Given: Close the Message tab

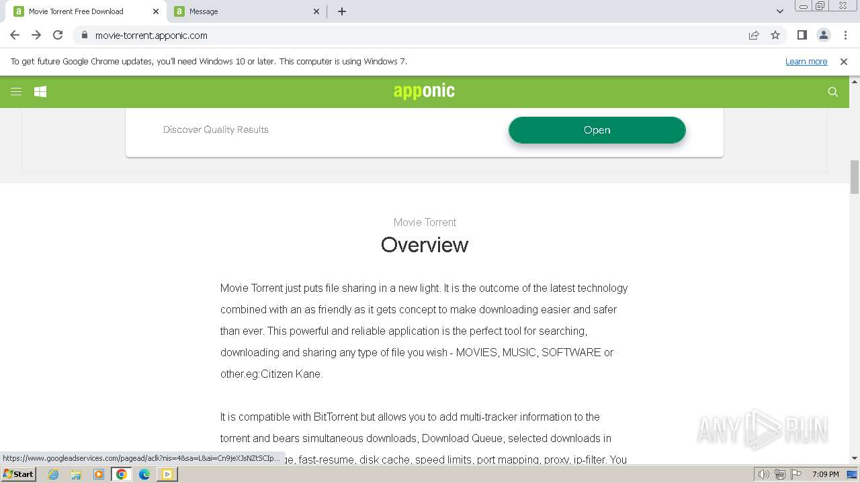Looking at the screenshot, I should pyautogui.click(x=317, y=11).
